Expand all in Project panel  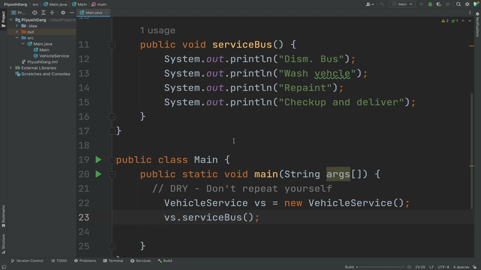(x=43, y=13)
